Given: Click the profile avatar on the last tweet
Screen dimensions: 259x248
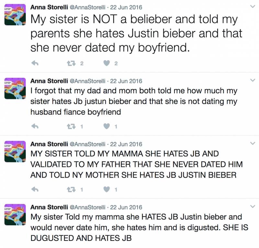Looking at the screenshot, I should click(15, 215).
